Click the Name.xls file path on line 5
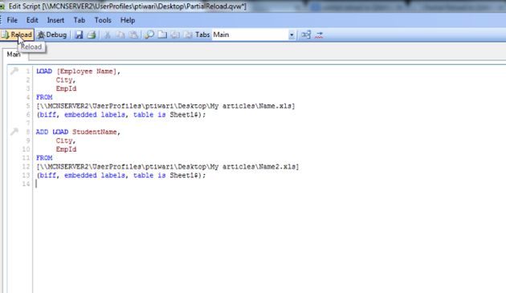Screen dimensions: 506x293 tap(165, 106)
